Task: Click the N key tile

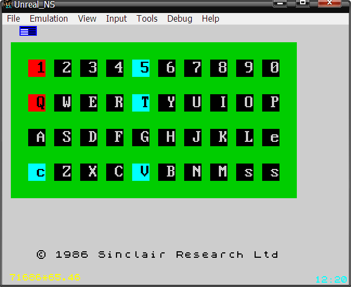Action: tap(193, 172)
